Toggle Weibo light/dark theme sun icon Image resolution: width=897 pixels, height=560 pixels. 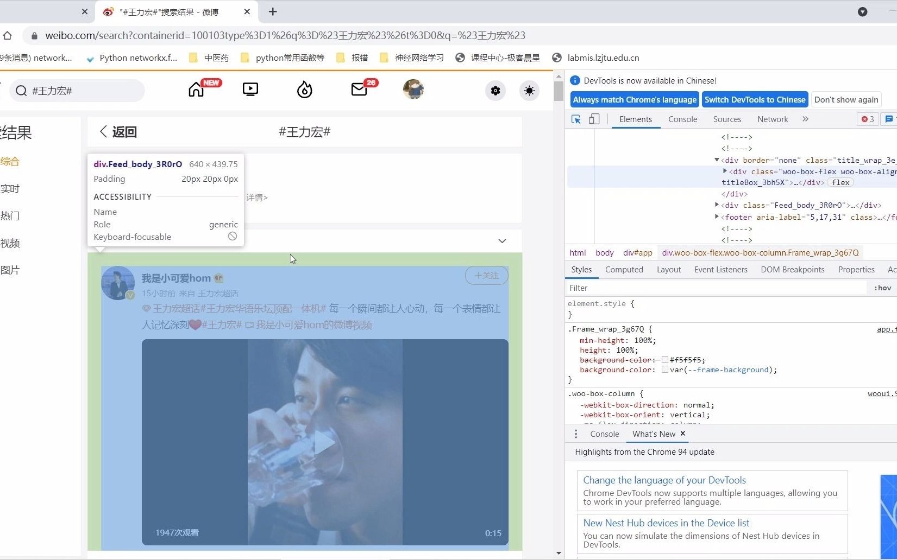coord(529,91)
